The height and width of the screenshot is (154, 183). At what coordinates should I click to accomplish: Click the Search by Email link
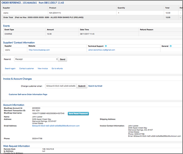pyautogui.click(x=95, y=86)
